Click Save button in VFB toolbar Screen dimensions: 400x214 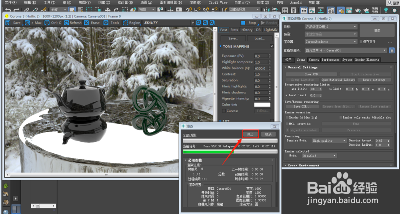click(14, 23)
